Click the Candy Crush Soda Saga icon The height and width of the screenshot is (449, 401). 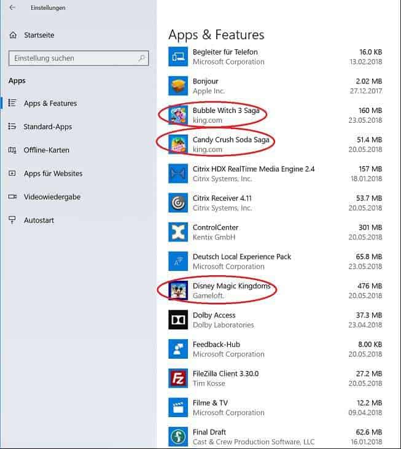(x=178, y=144)
